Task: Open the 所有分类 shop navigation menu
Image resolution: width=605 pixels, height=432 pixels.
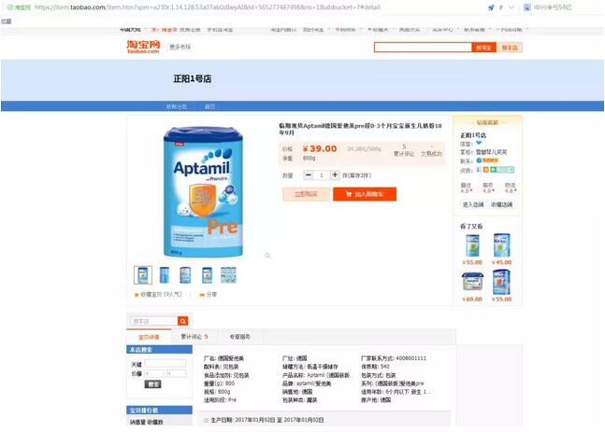Action: tap(177, 106)
